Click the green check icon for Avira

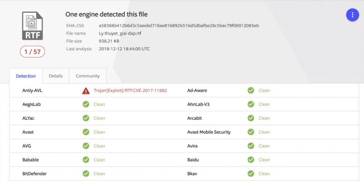[x=251, y=146]
